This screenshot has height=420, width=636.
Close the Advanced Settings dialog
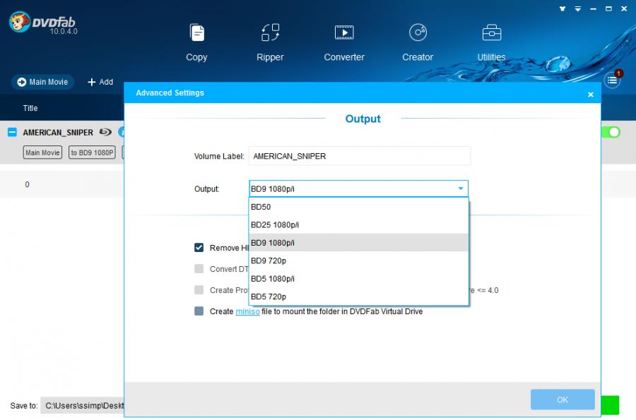[591, 95]
